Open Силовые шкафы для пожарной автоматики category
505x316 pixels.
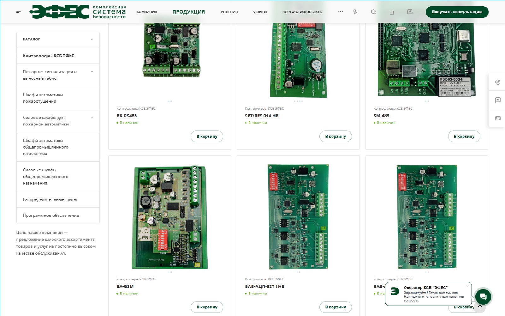[x=46, y=121]
